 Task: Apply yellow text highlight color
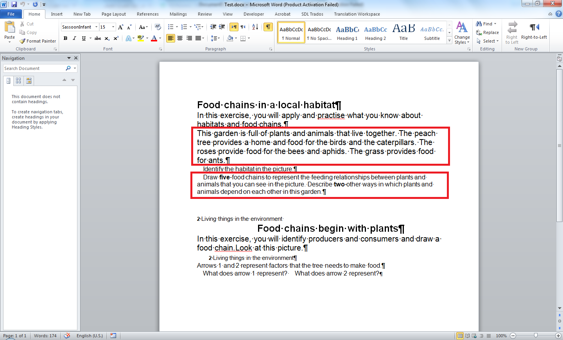click(x=141, y=38)
